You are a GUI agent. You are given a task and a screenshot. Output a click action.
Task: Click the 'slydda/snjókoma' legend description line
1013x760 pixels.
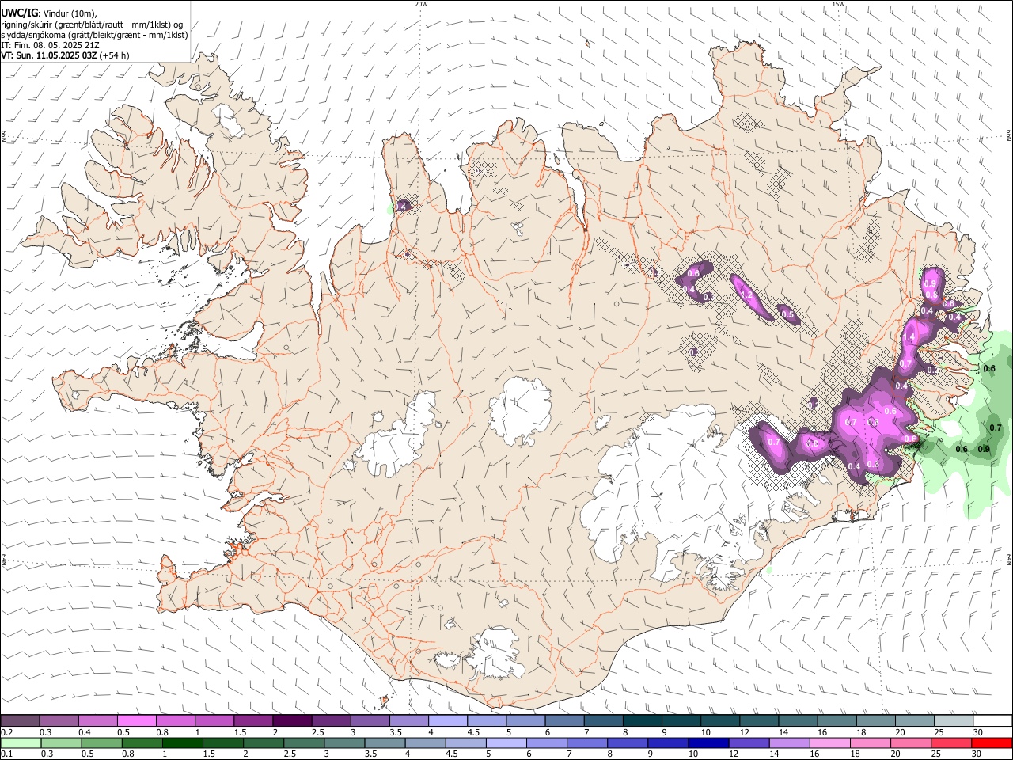click(x=94, y=35)
